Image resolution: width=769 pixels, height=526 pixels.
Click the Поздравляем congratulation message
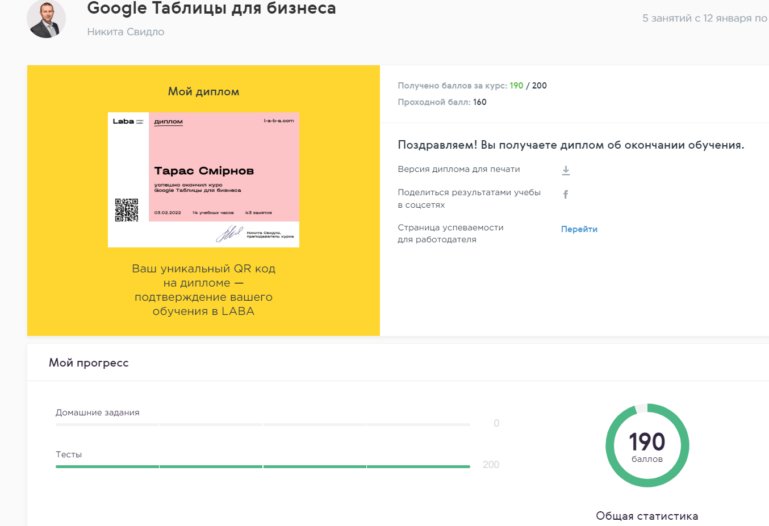coord(571,145)
